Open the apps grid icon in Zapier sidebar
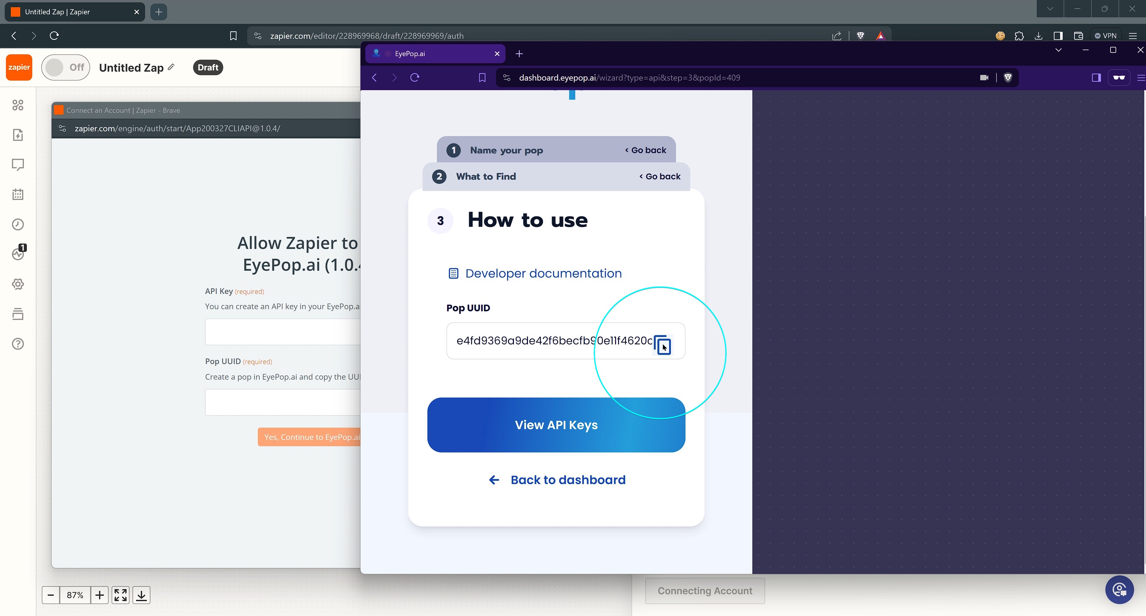1146x616 pixels. point(18,105)
